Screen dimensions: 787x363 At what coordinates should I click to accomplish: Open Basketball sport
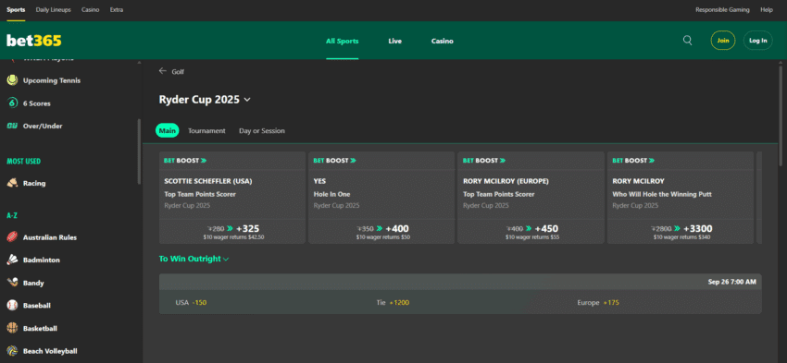click(x=40, y=329)
